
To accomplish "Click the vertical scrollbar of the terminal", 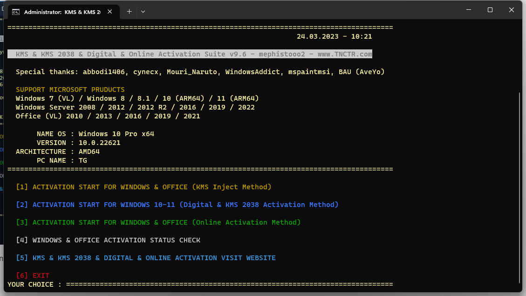I will point(519,188).
